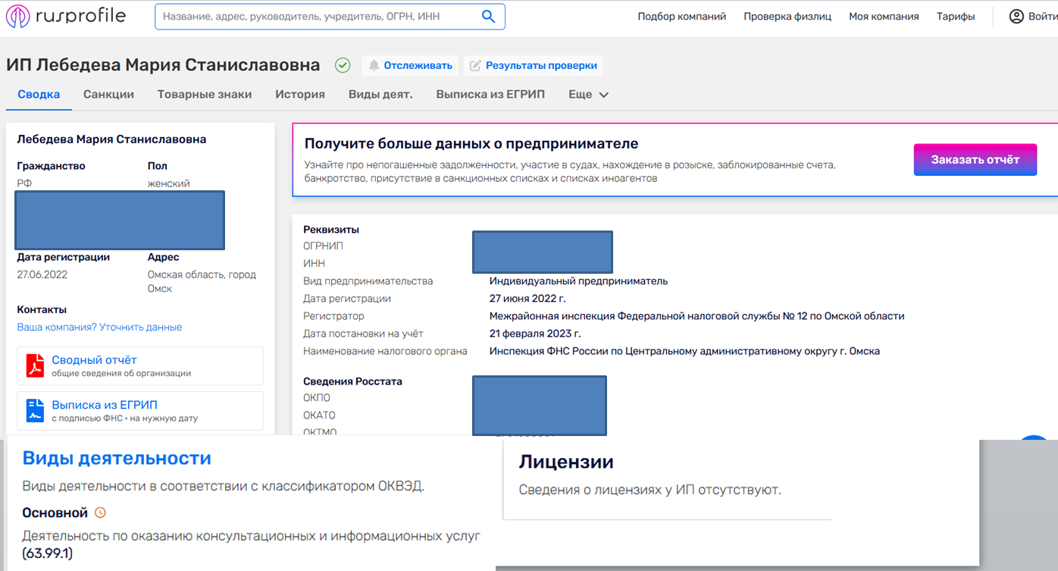Screen dimensions: 1058x571
Task: Open Моя компания in top menu
Action: coord(884,17)
